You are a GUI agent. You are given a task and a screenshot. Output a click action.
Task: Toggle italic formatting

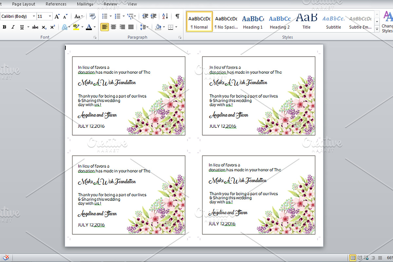coord(13,27)
